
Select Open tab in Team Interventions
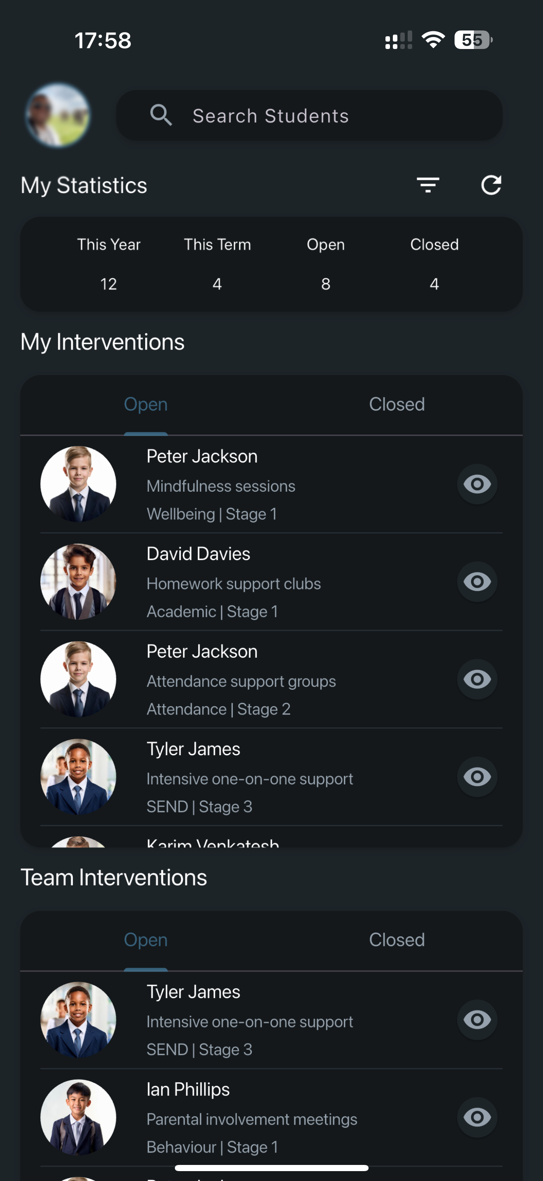click(x=146, y=940)
